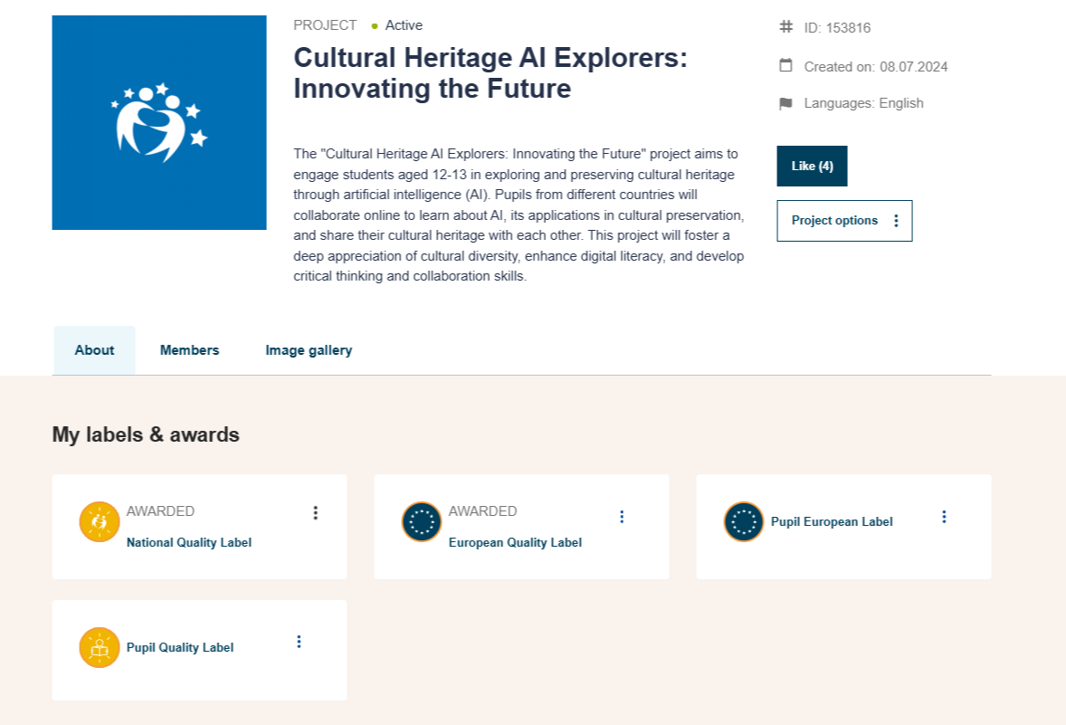Switch to the Members tab
Viewport: 1066px width, 725px height.
(x=189, y=350)
